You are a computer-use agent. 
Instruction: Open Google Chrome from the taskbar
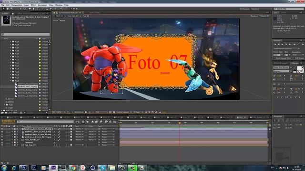click(x=73, y=168)
